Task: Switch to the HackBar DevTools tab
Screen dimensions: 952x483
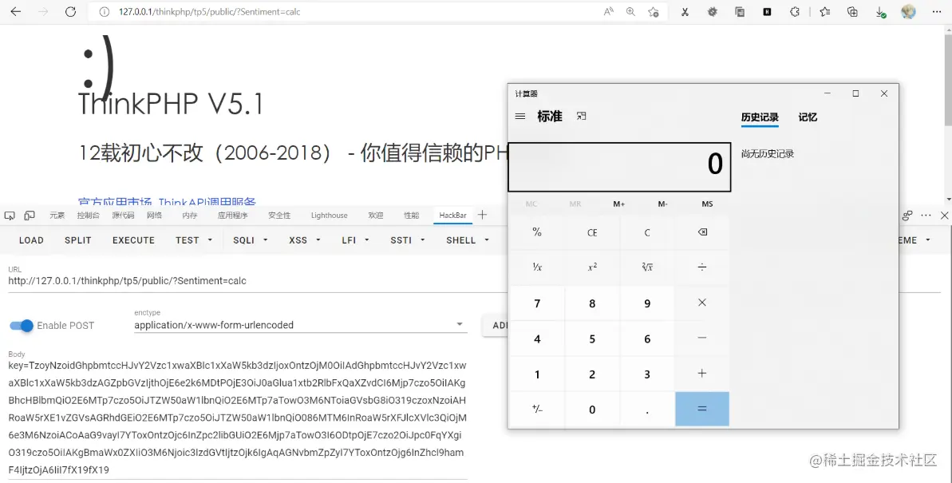Action: [453, 215]
